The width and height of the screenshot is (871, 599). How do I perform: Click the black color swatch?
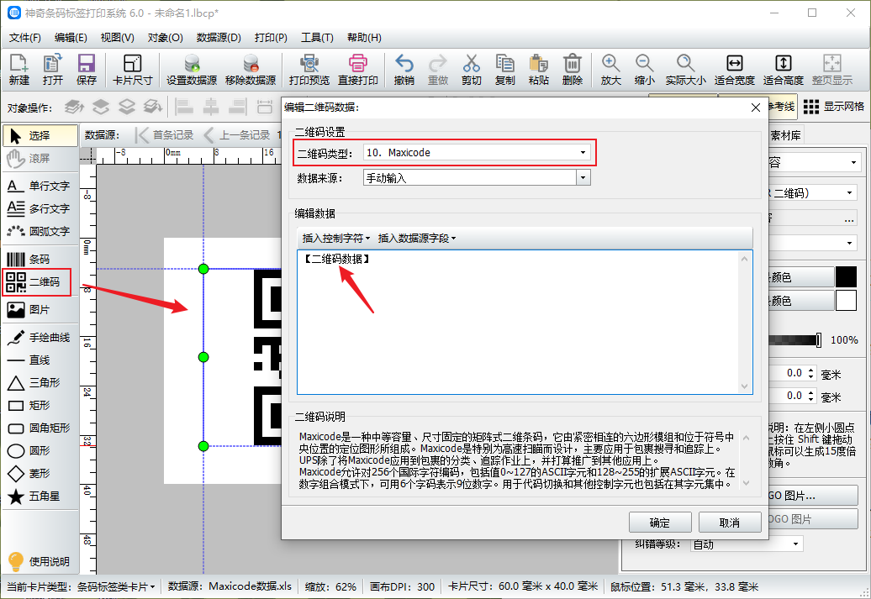coord(846,277)
